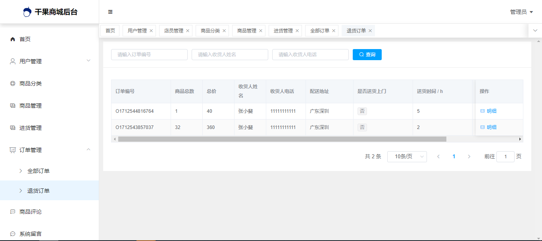Open 系统留言 in the sidebar
542x241 pixels.
tap(31, 234)
